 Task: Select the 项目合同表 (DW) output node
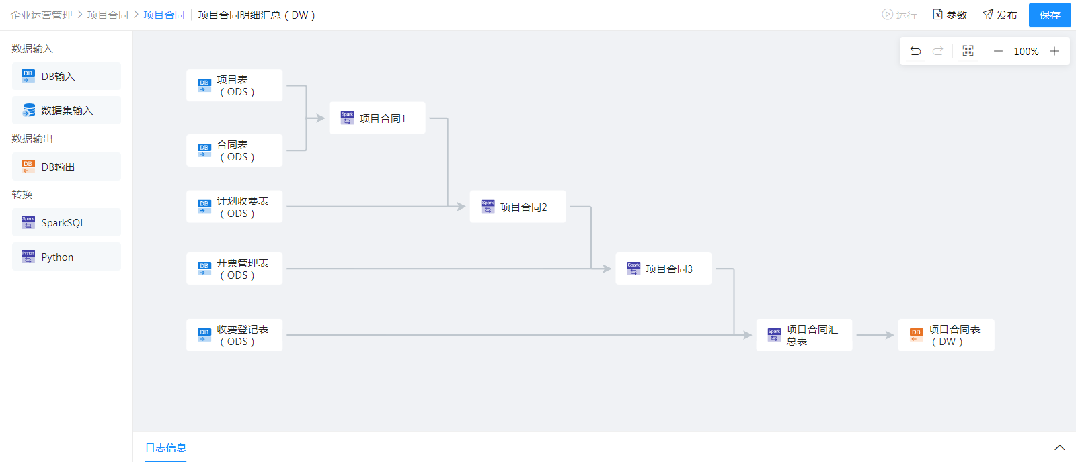(946, 335)
